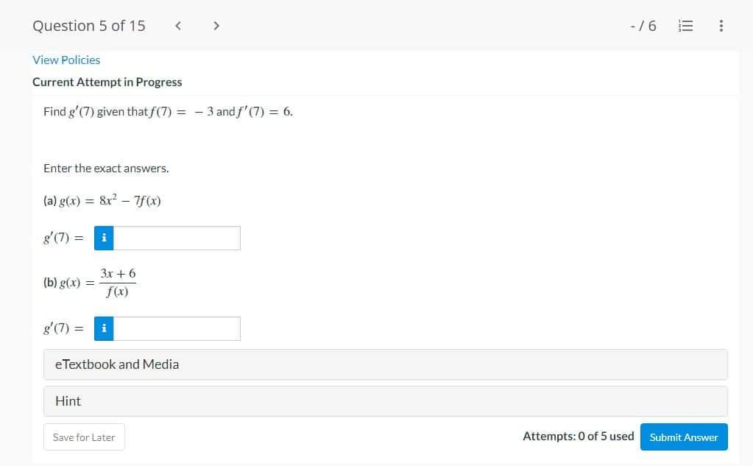753x466 pixels.
Task: Click the part (b) answer input field
Action: coord(177,328)
